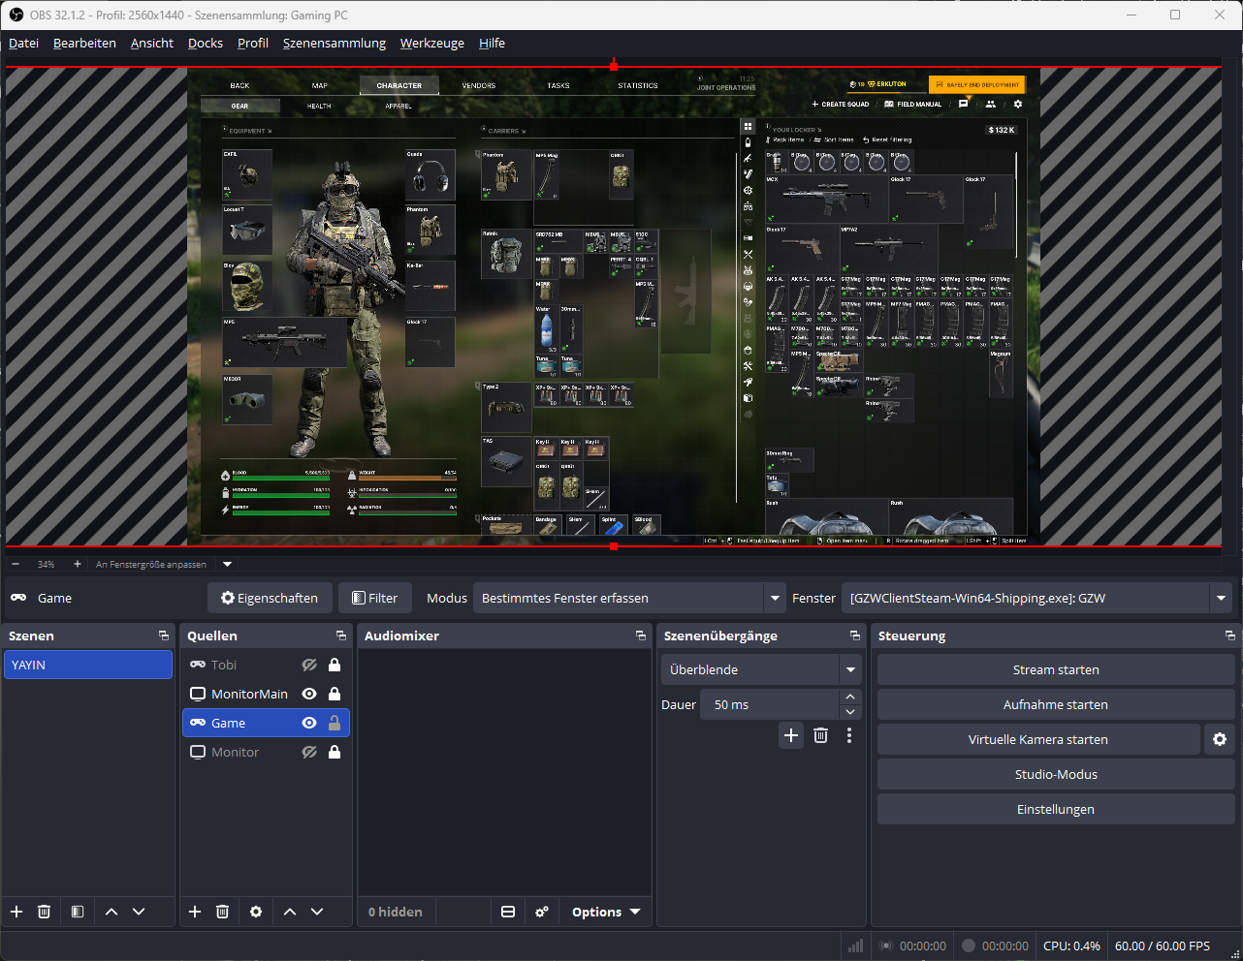Click Aufnahme starten button
1243x961 pixels.
pyautogui.click(x=1056, y=704)
